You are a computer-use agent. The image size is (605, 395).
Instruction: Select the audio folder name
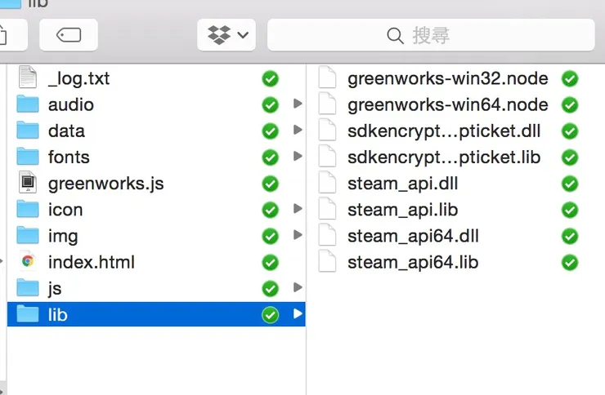coord(71,104)
